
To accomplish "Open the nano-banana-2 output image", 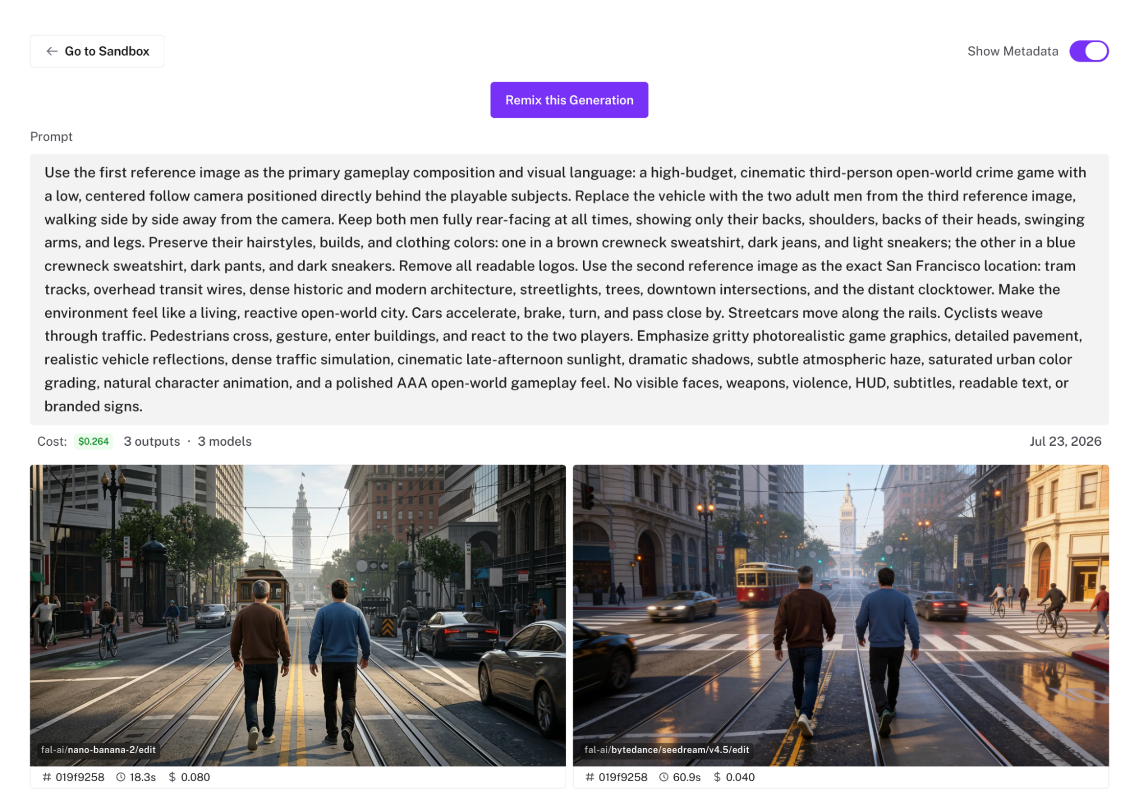I will (x=298, y=615).
